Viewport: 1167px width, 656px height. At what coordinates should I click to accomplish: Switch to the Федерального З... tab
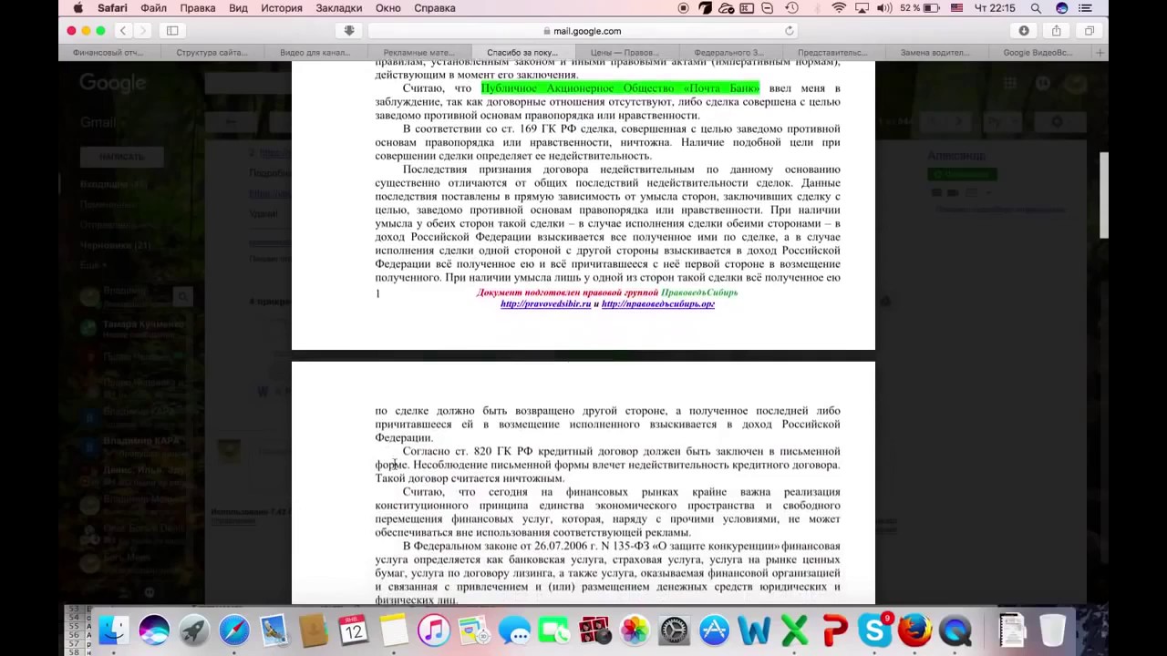click(x=728, y=53)
